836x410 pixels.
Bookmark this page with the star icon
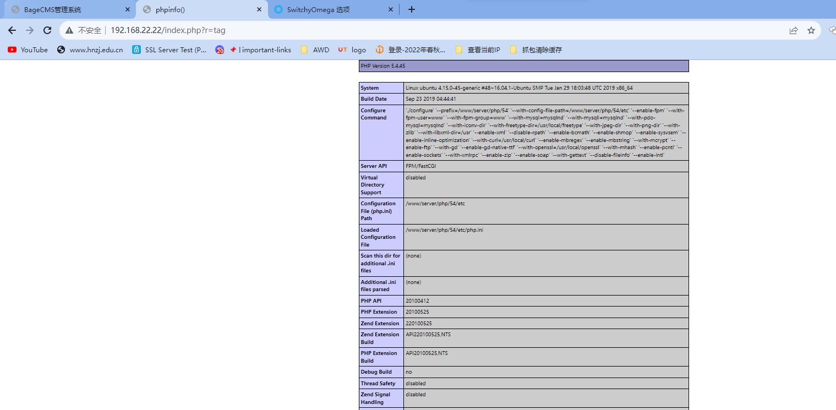point(811,31)
